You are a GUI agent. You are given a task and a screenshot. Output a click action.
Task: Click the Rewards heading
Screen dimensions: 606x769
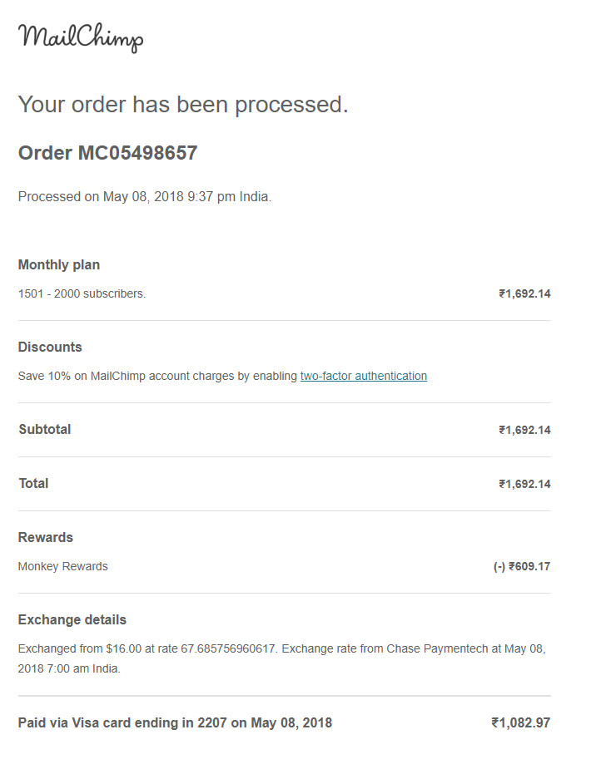tap(46, 538)
